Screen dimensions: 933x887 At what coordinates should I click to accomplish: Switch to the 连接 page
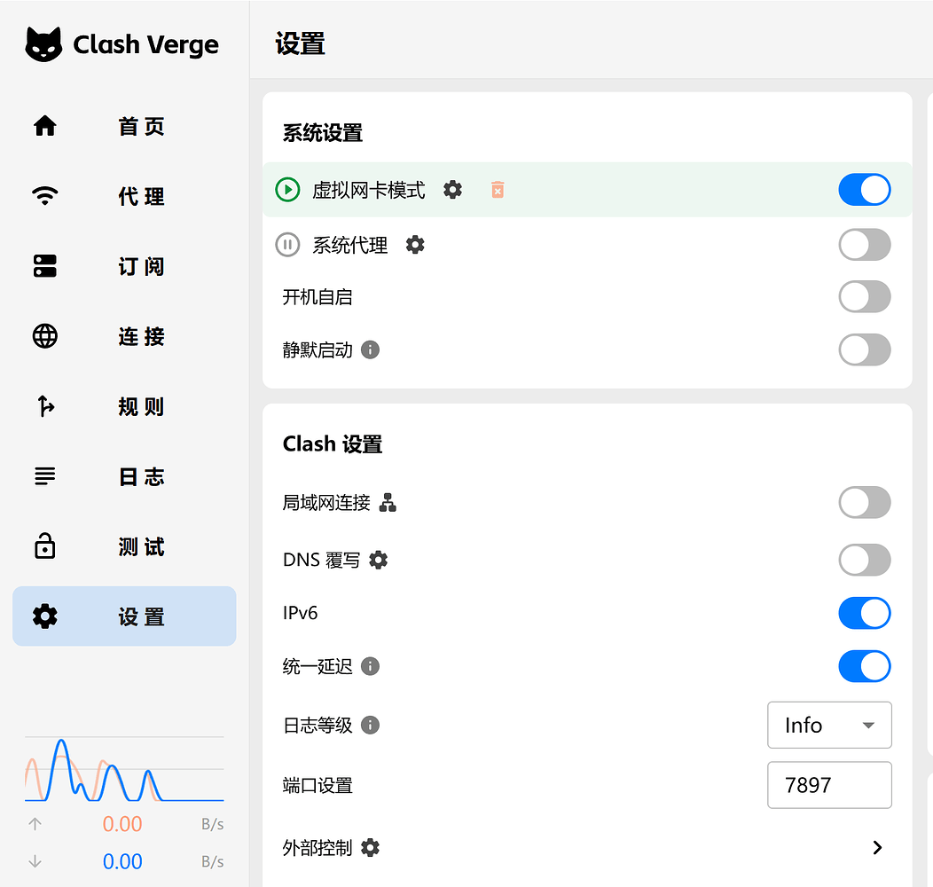click(x=124, y=336)
